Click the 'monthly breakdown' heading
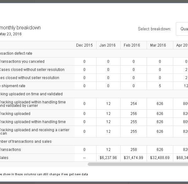Screen dimensions: 188x184 click(x=20, y=27)
